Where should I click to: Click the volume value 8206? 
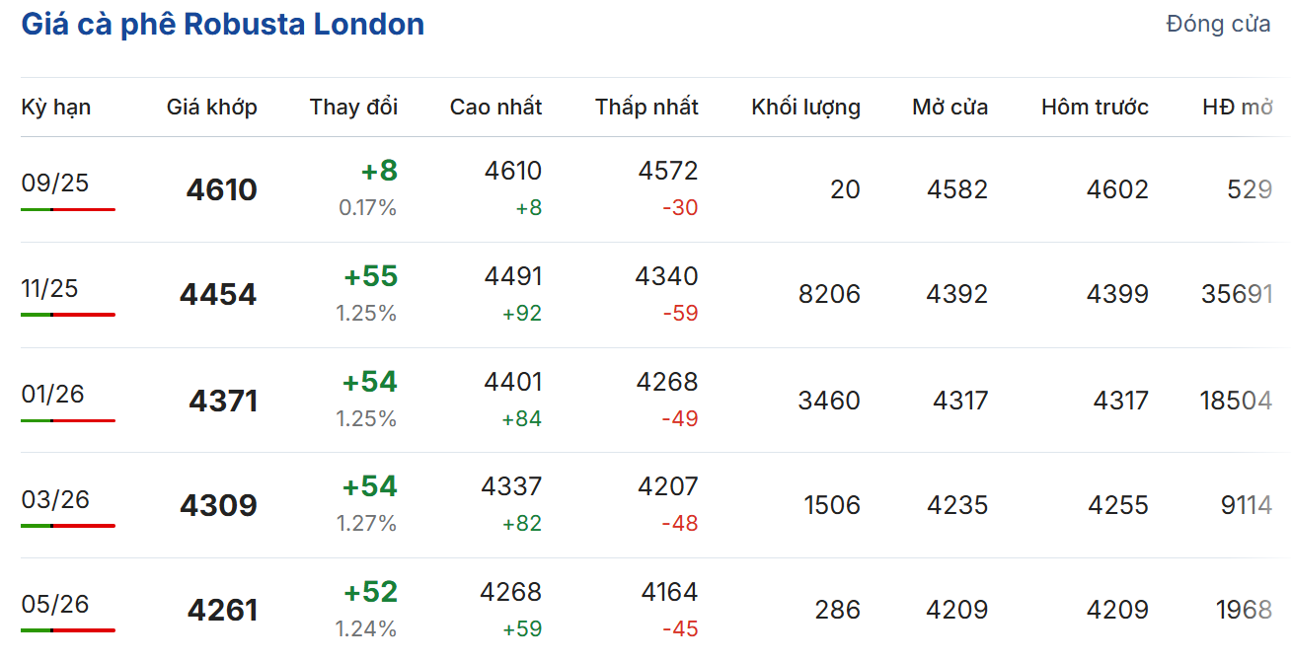(829, 295)
